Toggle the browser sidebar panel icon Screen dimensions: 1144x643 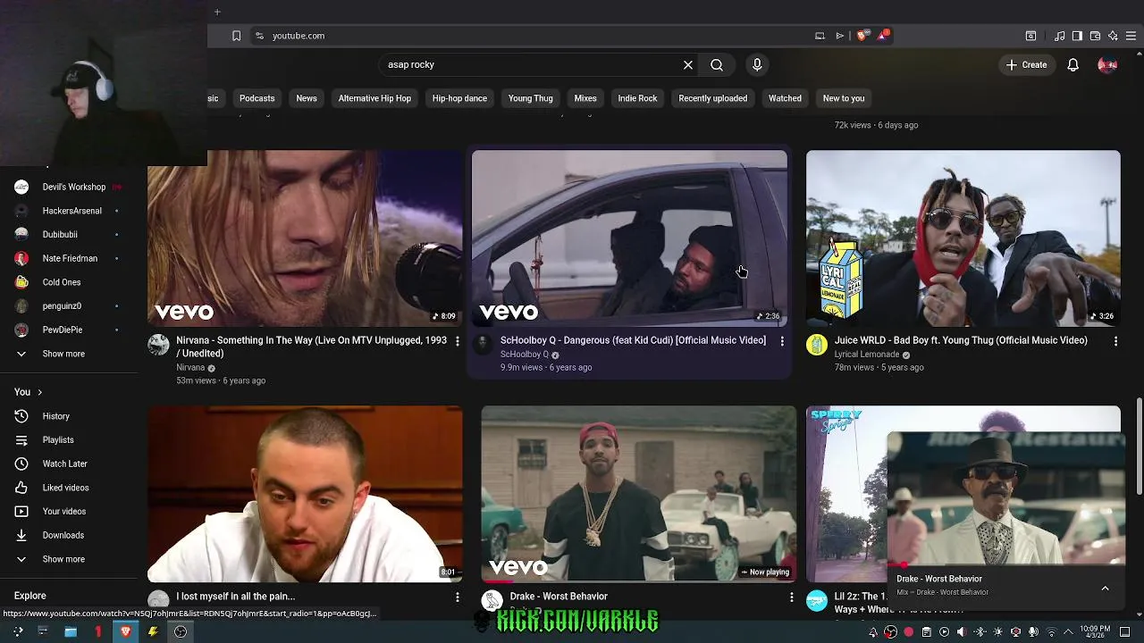coord(1077,36)
